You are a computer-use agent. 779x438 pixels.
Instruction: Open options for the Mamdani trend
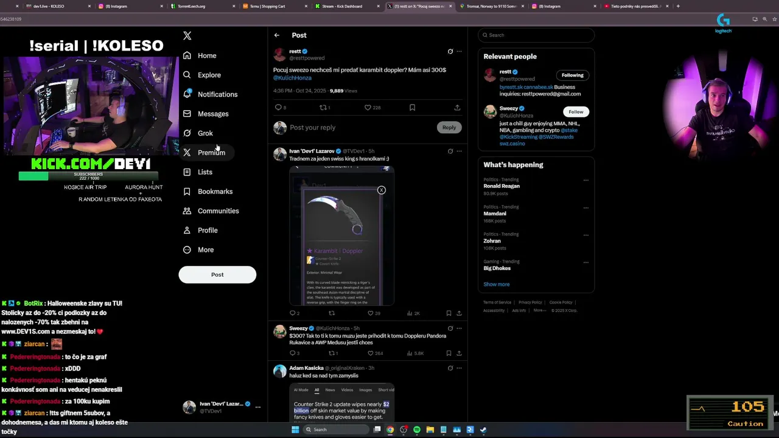(x=586, y=208)
